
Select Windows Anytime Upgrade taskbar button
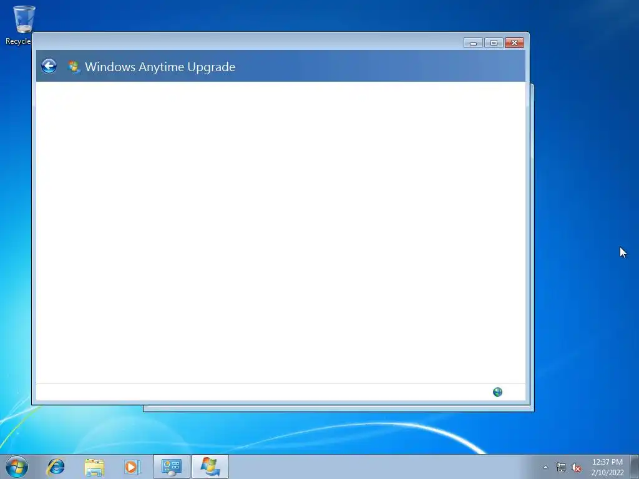(x=210, y=467)
